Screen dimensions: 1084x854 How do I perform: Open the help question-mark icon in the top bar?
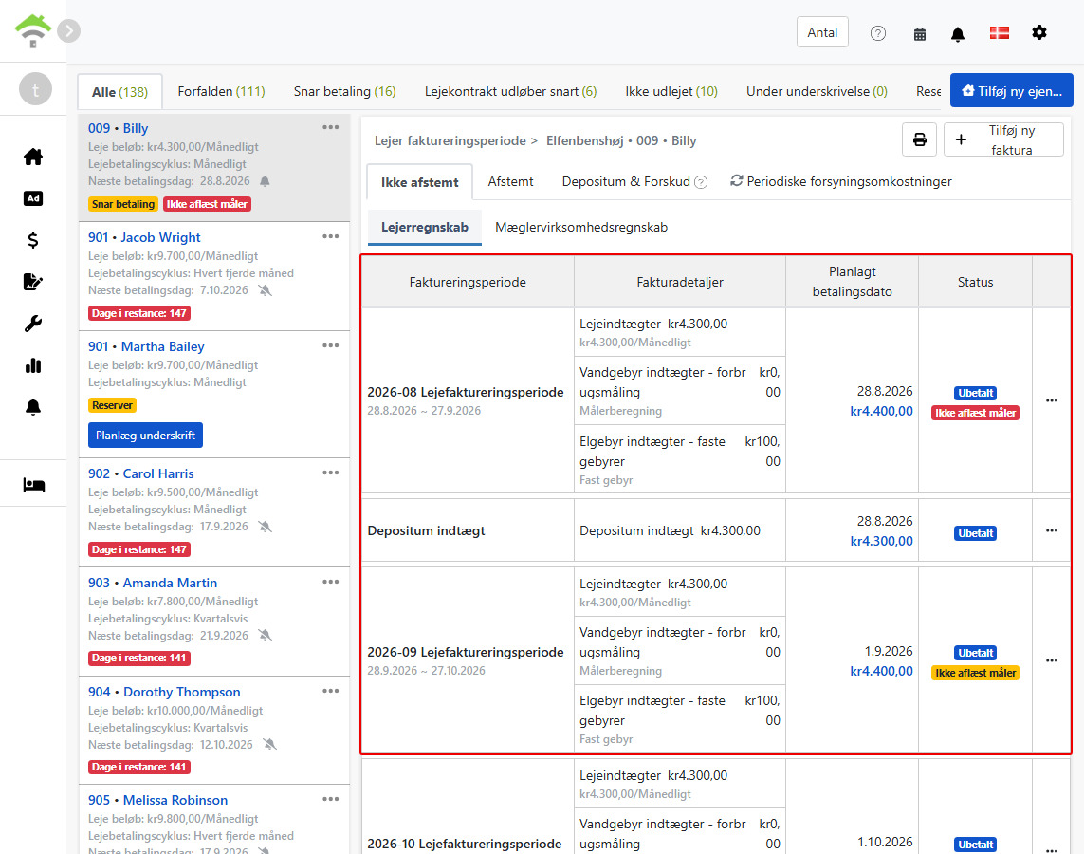pyautogui.click(x=878, y=33)
